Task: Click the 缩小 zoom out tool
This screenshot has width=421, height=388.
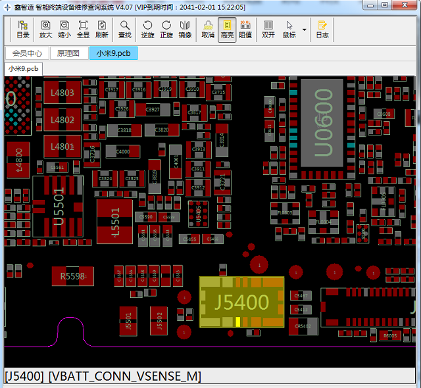Action: click(64, 30)
